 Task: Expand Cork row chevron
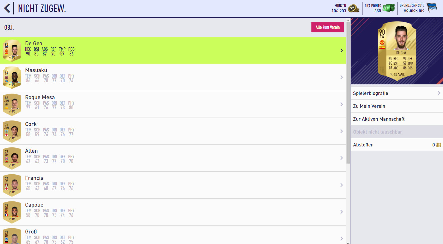tap(341, 131)
